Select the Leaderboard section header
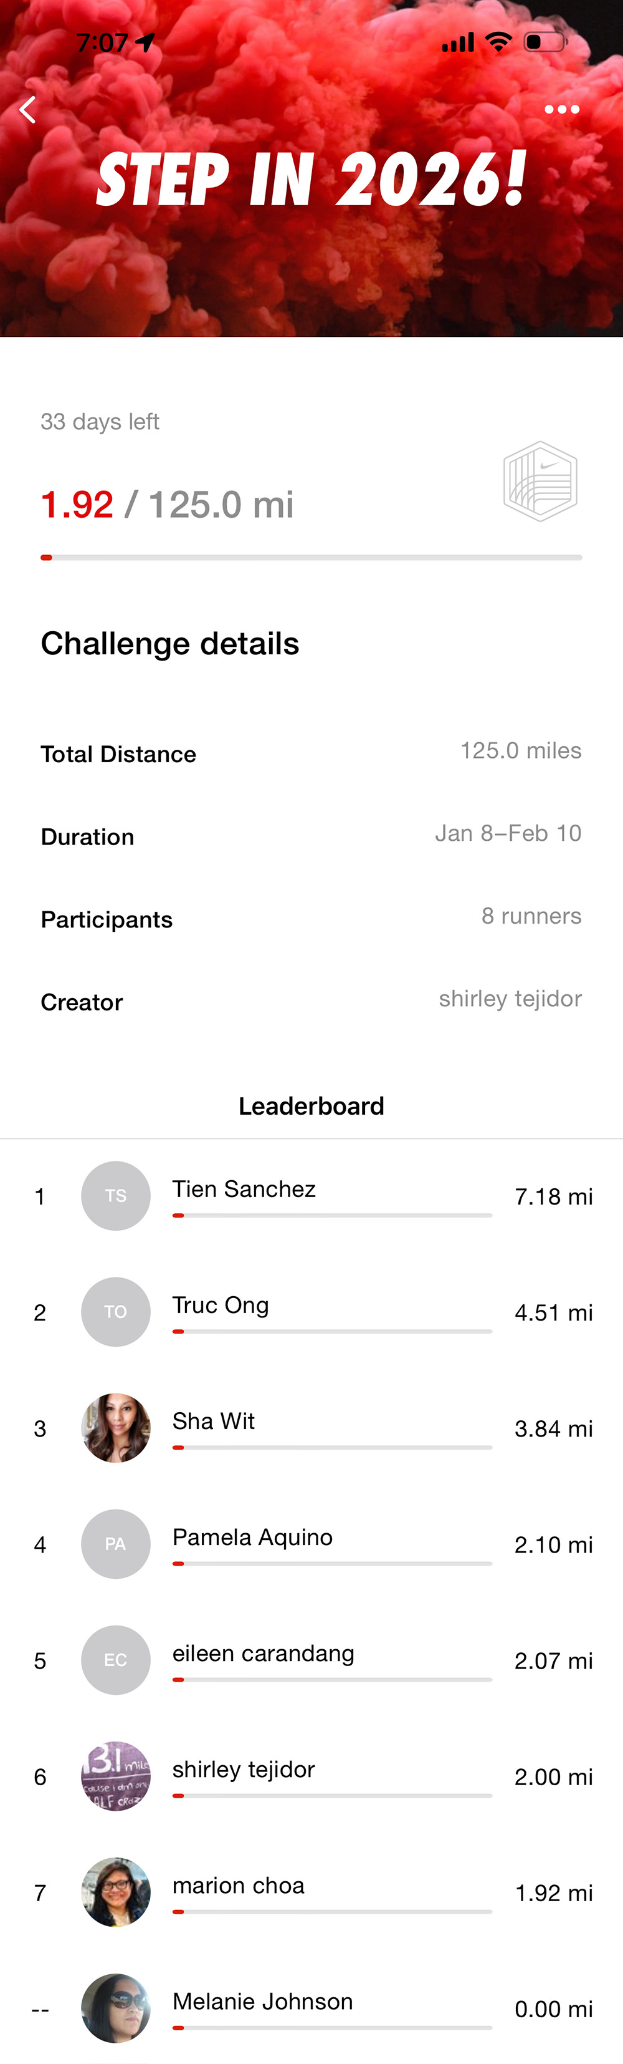Screen dimensions: 623x2064 [x=311, y=1106]
